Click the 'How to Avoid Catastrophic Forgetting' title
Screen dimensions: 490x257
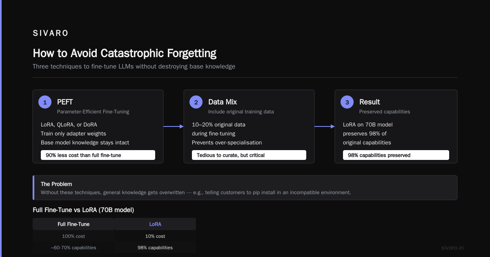coord(125,53)
